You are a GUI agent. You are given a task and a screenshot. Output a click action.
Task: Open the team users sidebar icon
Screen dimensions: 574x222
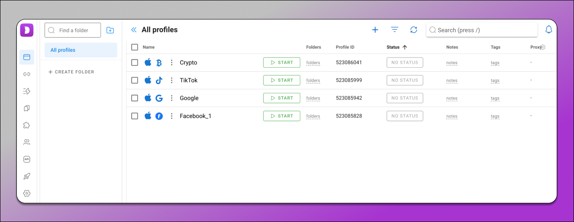click(x=27, y=142)
